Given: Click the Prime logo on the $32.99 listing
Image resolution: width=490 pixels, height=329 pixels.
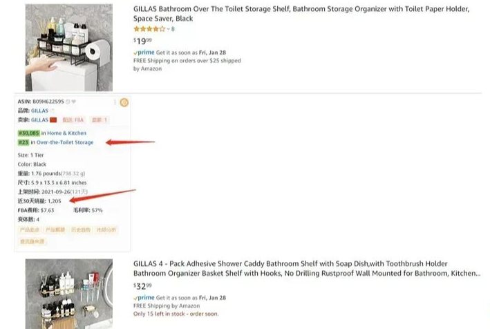Looking at the screenshot, I should (x=144, y=298).
